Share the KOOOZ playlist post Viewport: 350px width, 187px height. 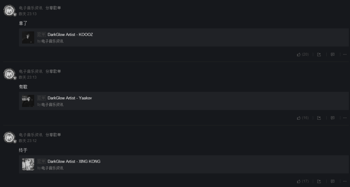coord(319,54)
